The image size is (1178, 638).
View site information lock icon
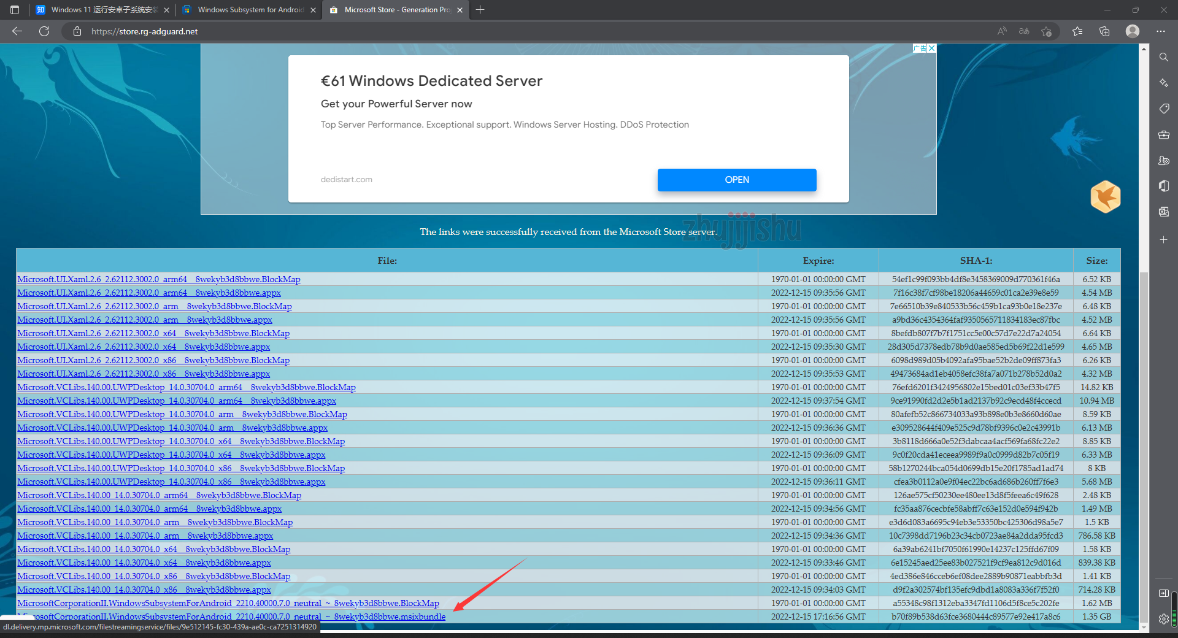pos(77,31)
